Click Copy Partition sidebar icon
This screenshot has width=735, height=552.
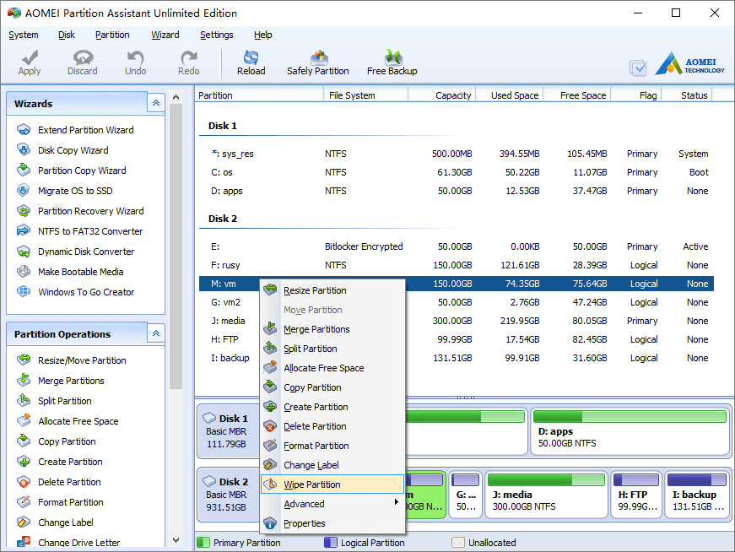[24, 441]
